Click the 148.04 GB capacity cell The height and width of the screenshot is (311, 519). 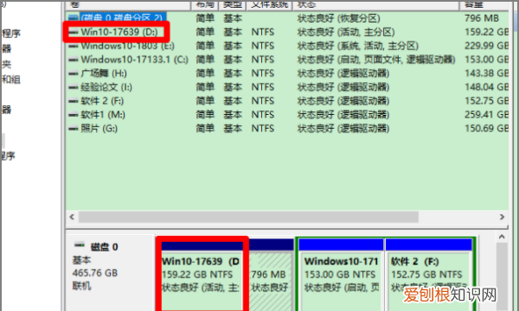click(486, 87)
